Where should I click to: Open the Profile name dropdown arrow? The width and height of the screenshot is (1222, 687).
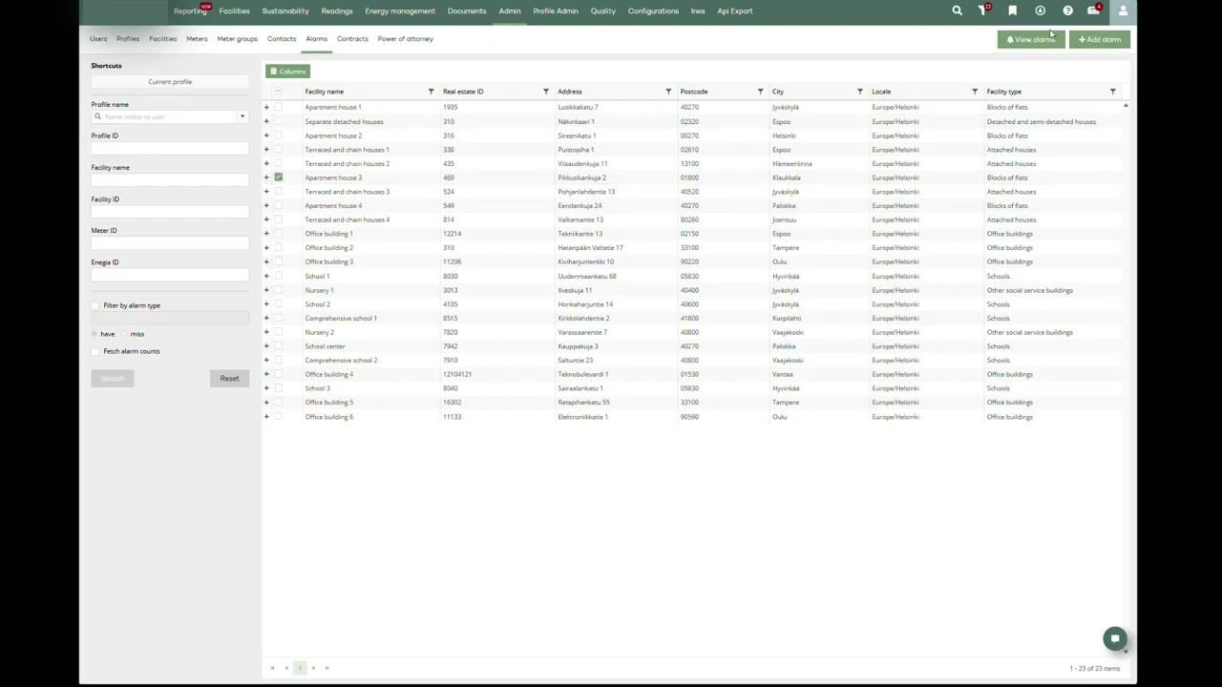pos(242,116)
